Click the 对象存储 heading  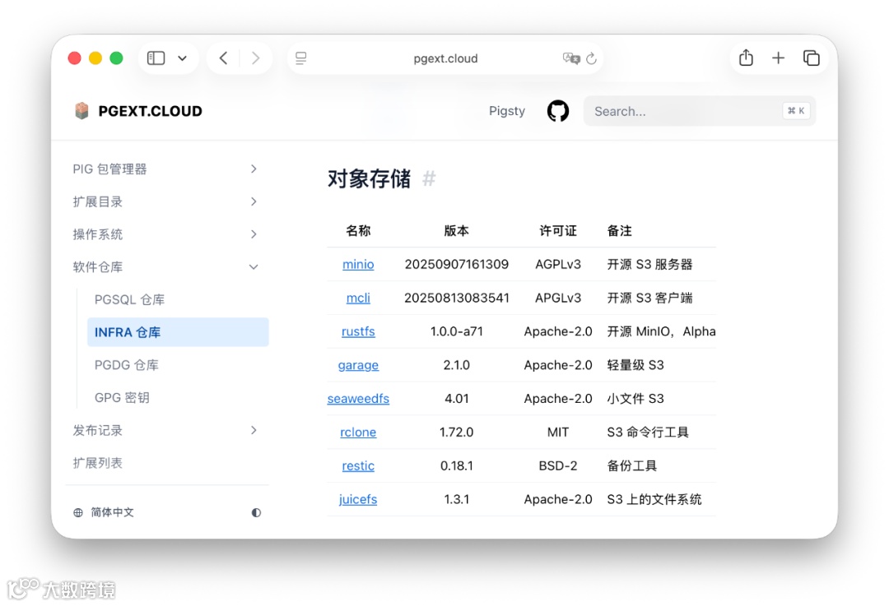point(369,178)
